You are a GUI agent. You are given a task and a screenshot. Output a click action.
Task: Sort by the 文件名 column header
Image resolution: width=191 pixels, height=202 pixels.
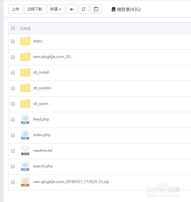coord(25,29)
